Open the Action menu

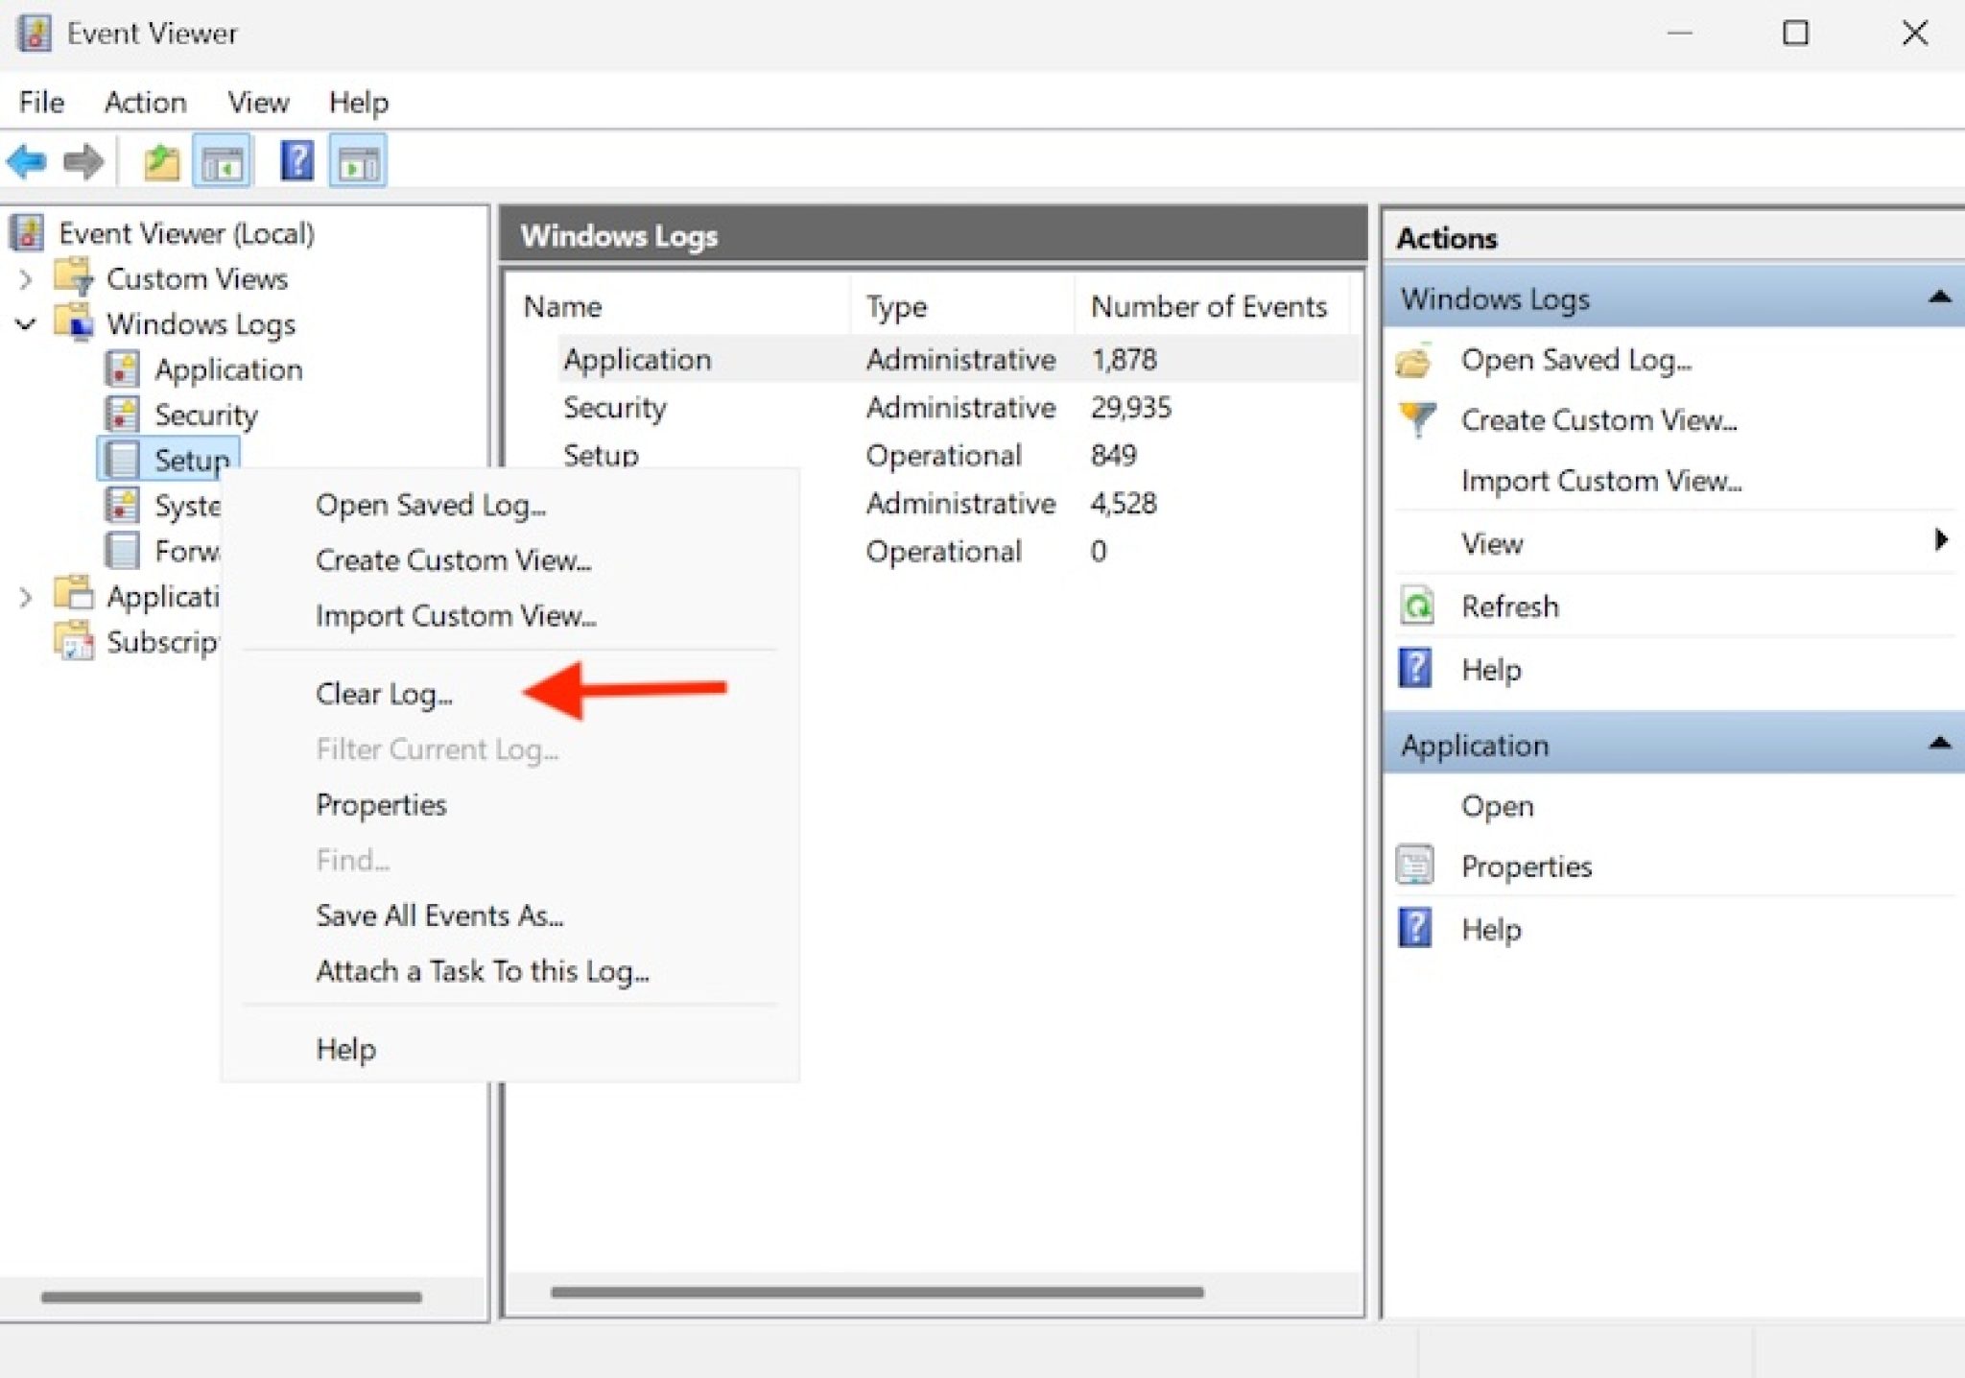[x=145, y=102]
